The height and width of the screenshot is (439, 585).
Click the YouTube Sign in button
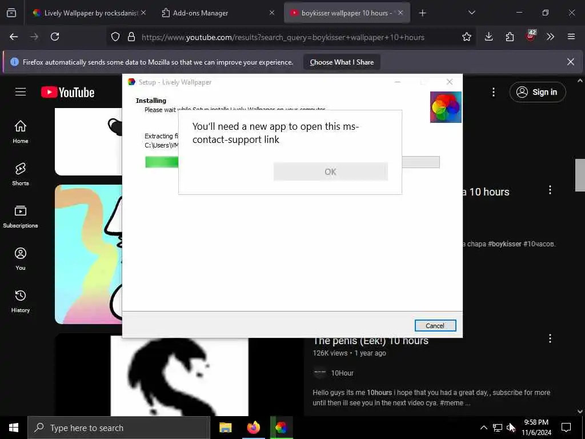point(537,92)
